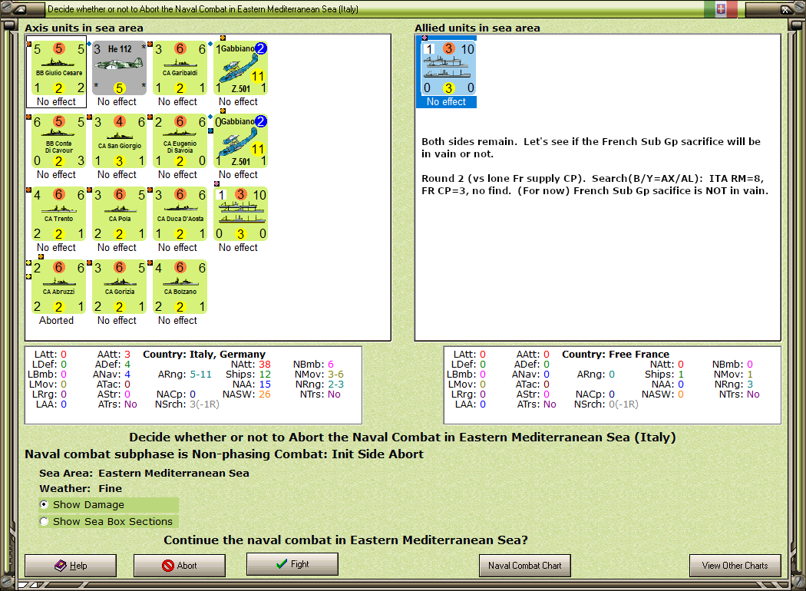The width and height of the screenshot is (806, 591).
Task: Select the Axis convoy unit counter
Action: click(x=240, y=214)
